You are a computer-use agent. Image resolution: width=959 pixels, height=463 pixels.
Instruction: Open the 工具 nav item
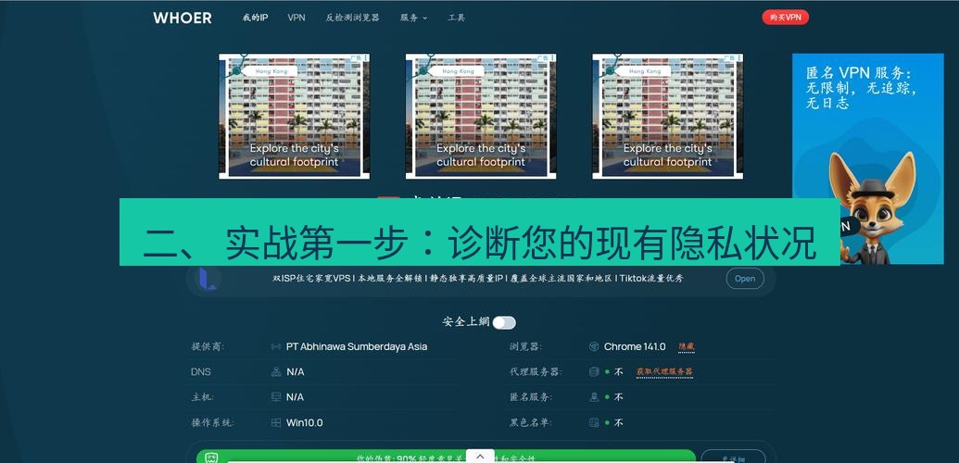coord(456,18)
